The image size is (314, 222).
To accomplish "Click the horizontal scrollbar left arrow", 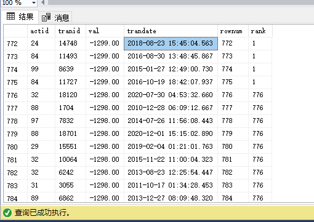I will point(42,2).
